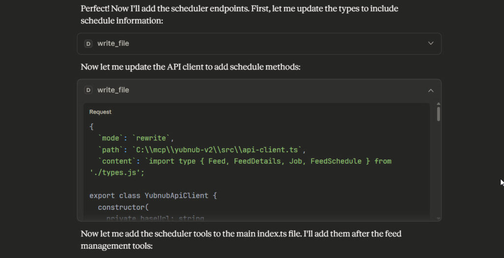Collapse the second write_file block chevron

point(431,90)
